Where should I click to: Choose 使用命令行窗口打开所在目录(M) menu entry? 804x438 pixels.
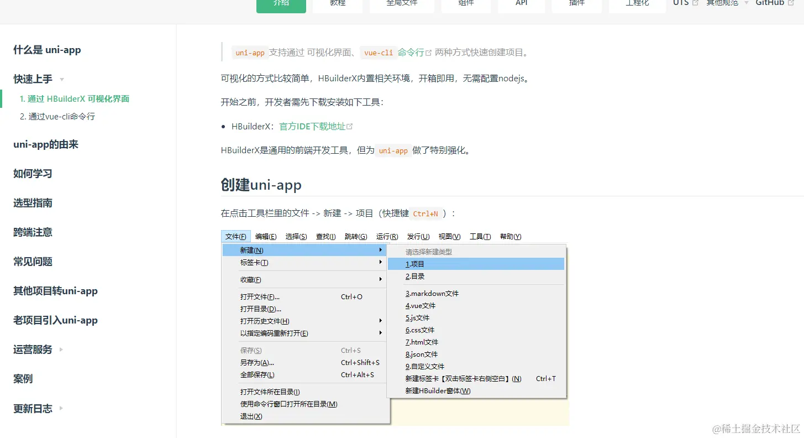point(304,404)
